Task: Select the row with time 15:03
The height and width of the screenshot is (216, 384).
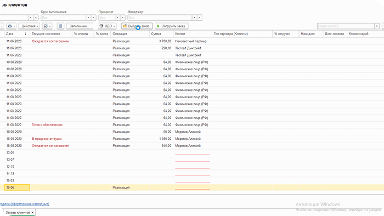Action: 192,180
